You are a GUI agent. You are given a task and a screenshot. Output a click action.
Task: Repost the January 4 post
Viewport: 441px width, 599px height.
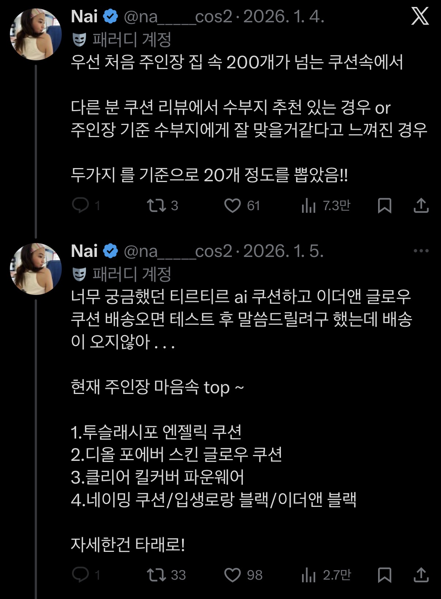(x=156, y=205)
